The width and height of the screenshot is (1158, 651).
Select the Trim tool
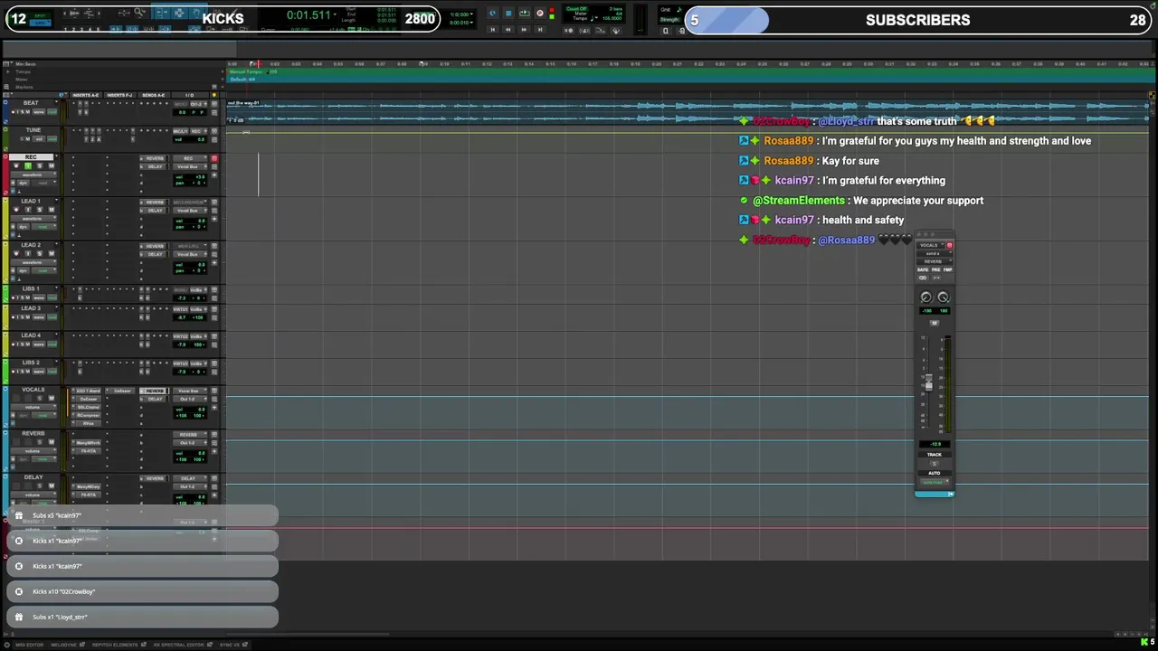(x=161, y=13)
